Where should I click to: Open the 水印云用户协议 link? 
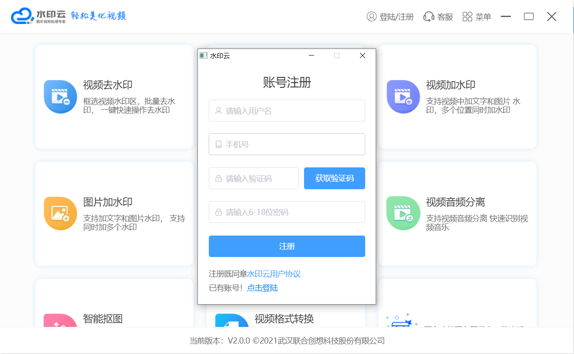(273, 274)
